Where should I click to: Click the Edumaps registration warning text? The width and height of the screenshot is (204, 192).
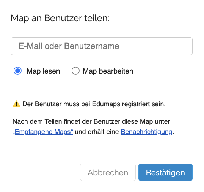click(x=94, y=104)
